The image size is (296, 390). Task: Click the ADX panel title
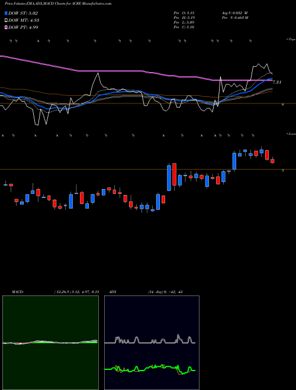coord(113,292)
